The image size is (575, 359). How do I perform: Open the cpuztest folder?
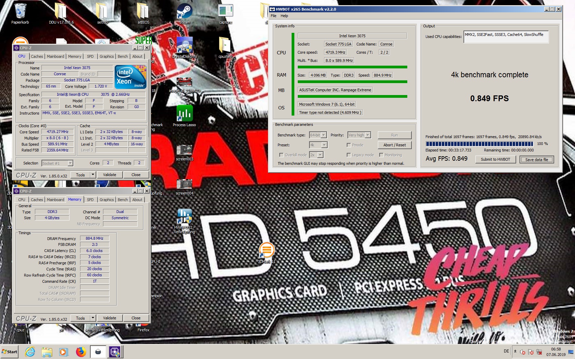(226, 47)
